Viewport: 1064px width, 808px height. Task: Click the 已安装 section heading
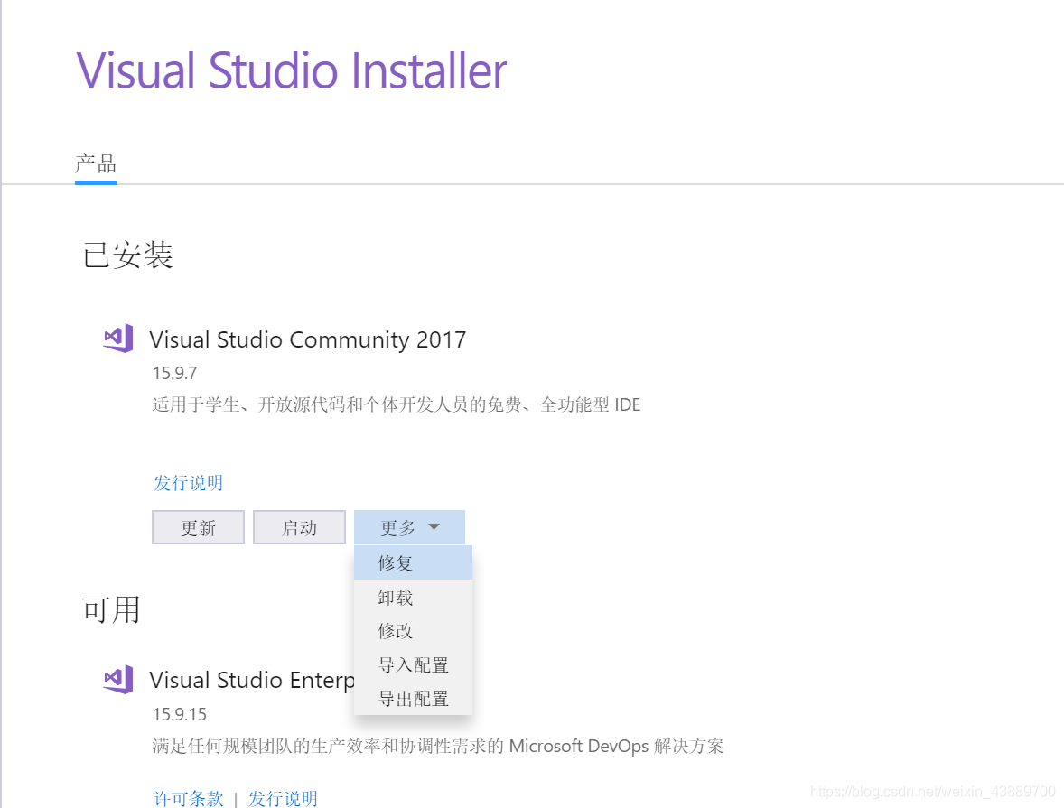tap(127, 255)
